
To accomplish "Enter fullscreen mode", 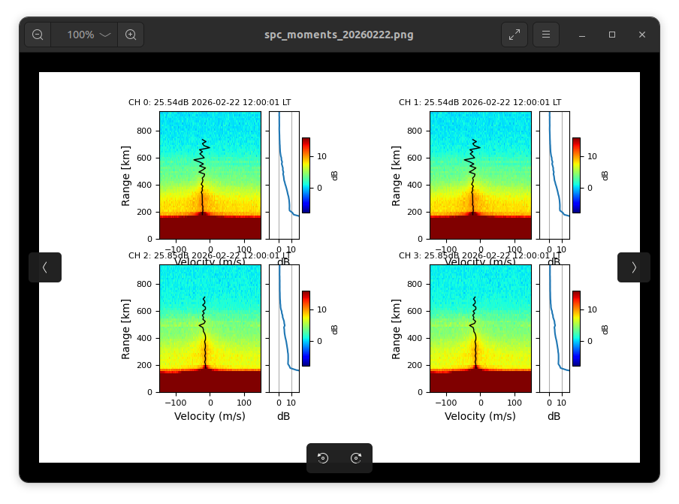I will point(515,35).
